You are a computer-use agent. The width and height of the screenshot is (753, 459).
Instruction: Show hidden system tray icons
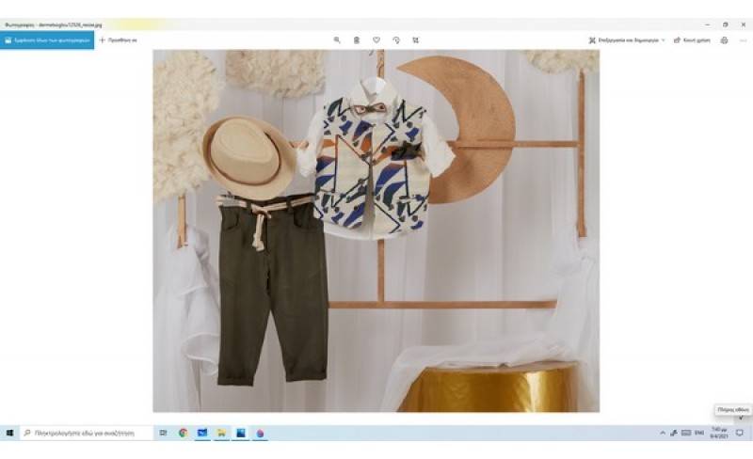pos(663,433)
